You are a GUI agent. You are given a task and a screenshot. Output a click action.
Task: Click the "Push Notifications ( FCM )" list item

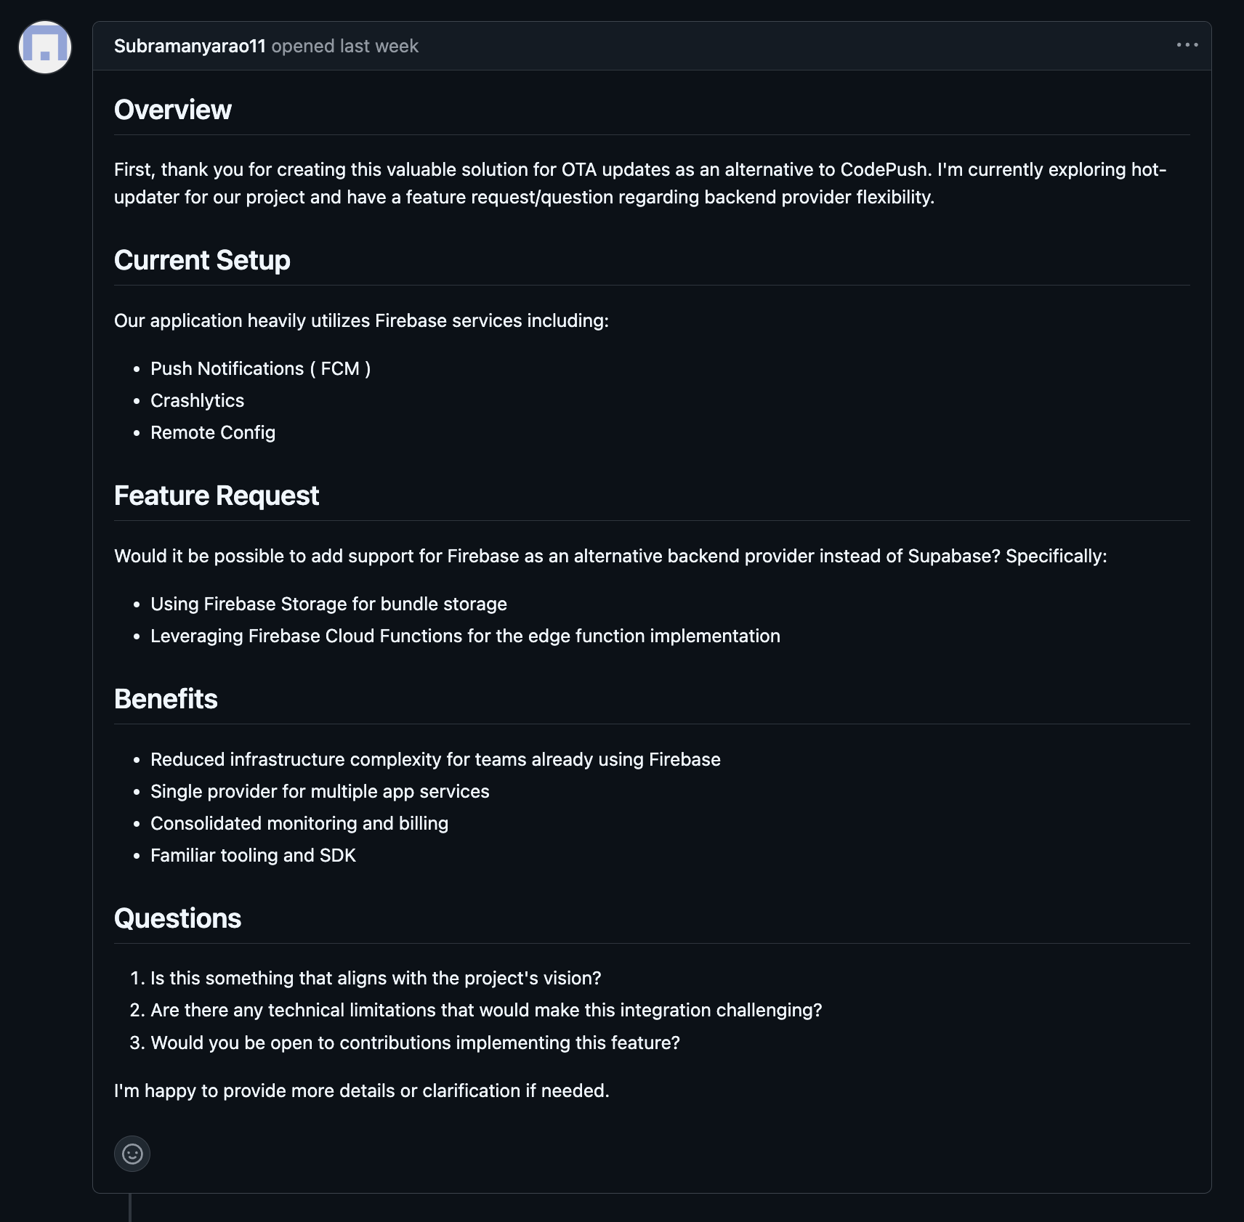coord(260,368)
